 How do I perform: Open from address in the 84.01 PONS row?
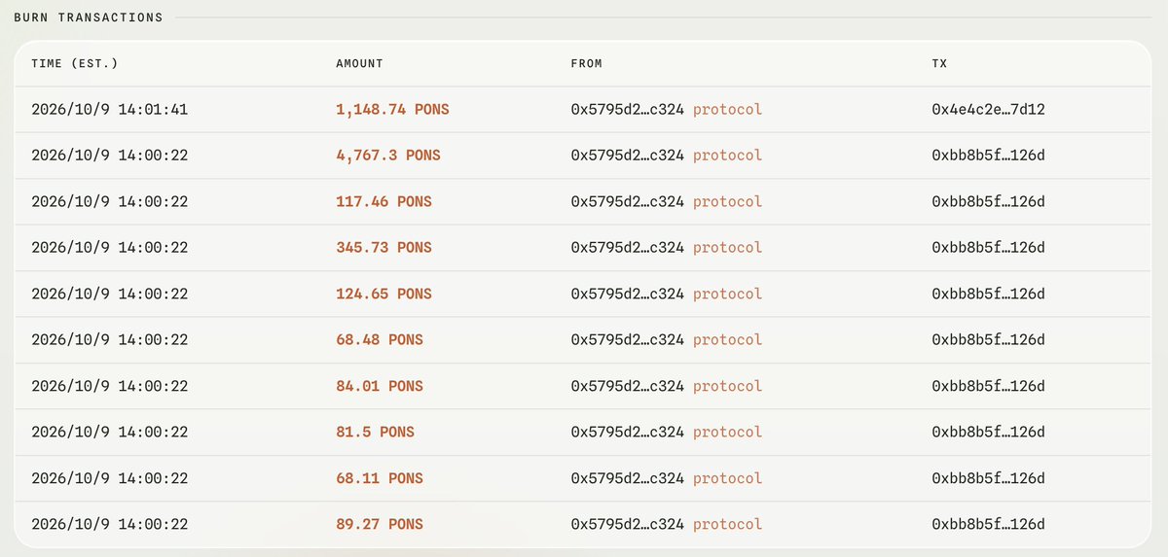coord(628,386)
